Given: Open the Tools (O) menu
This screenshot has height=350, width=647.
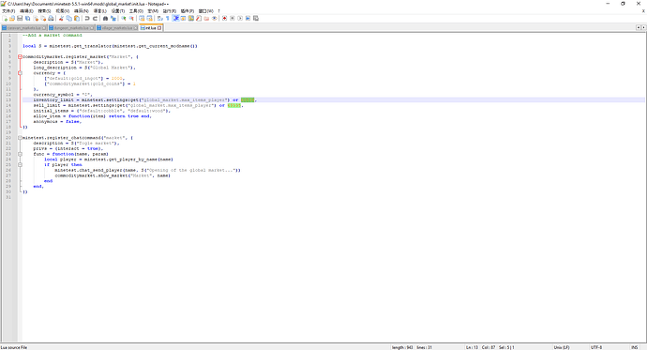Looking at the screenshot, I should [x=136, y=10].
